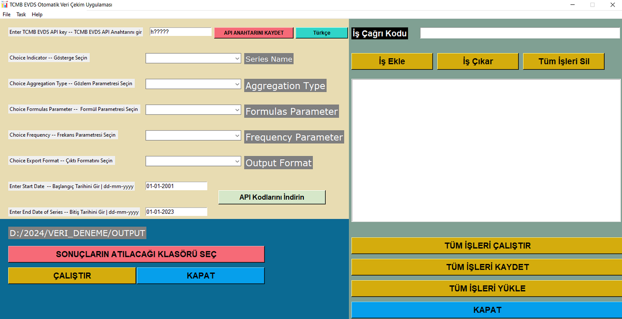Open the Export Format dropdown
Viewport: 622px width, 319px height.
(x=193, y=161)
